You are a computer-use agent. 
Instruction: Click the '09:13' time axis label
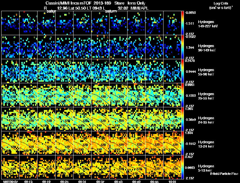tap(28, 181)
